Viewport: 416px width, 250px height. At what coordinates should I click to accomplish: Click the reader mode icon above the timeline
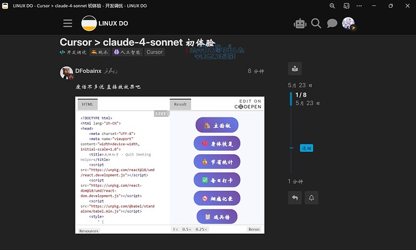click(295, 69)
